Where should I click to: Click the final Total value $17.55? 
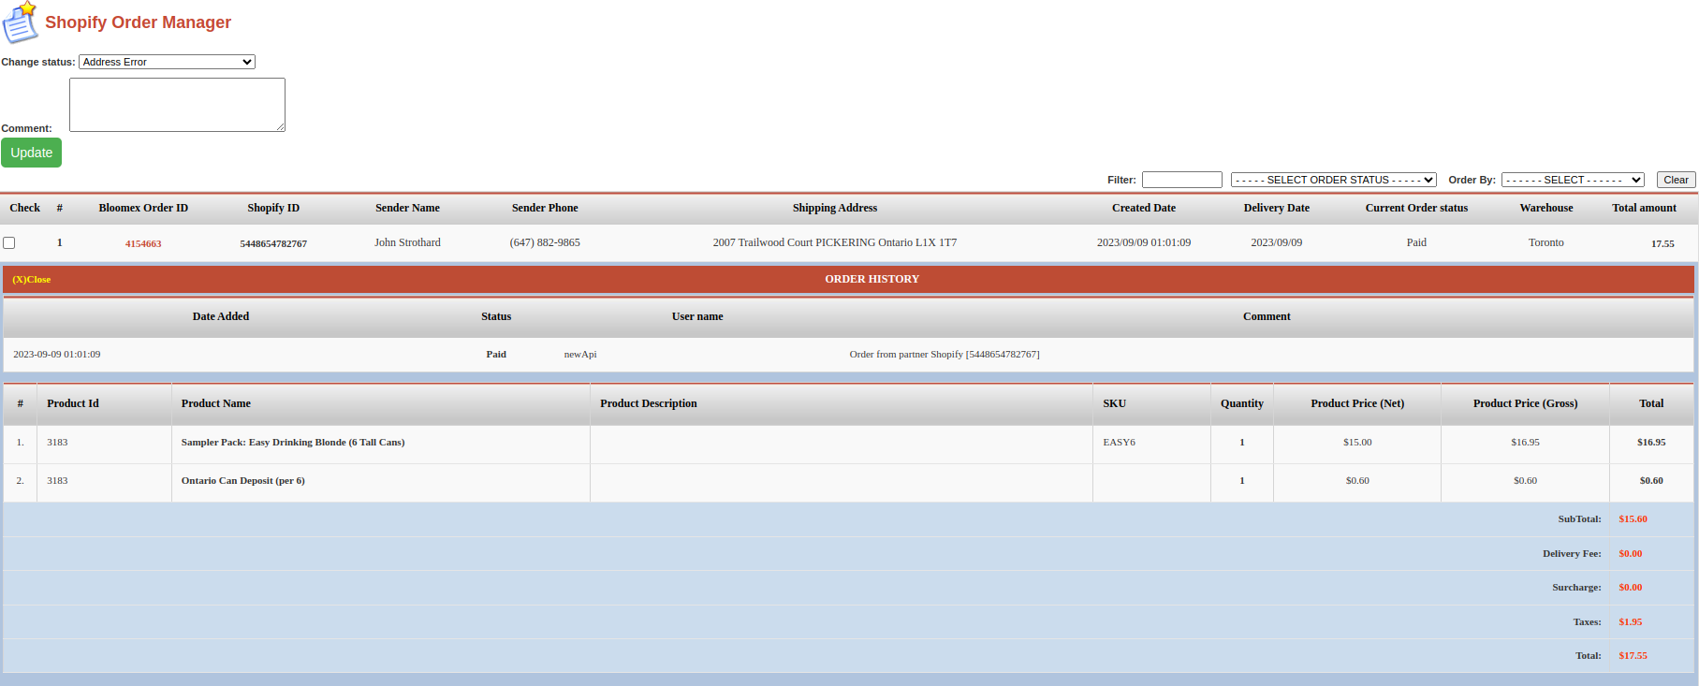tap(1633, 655)
